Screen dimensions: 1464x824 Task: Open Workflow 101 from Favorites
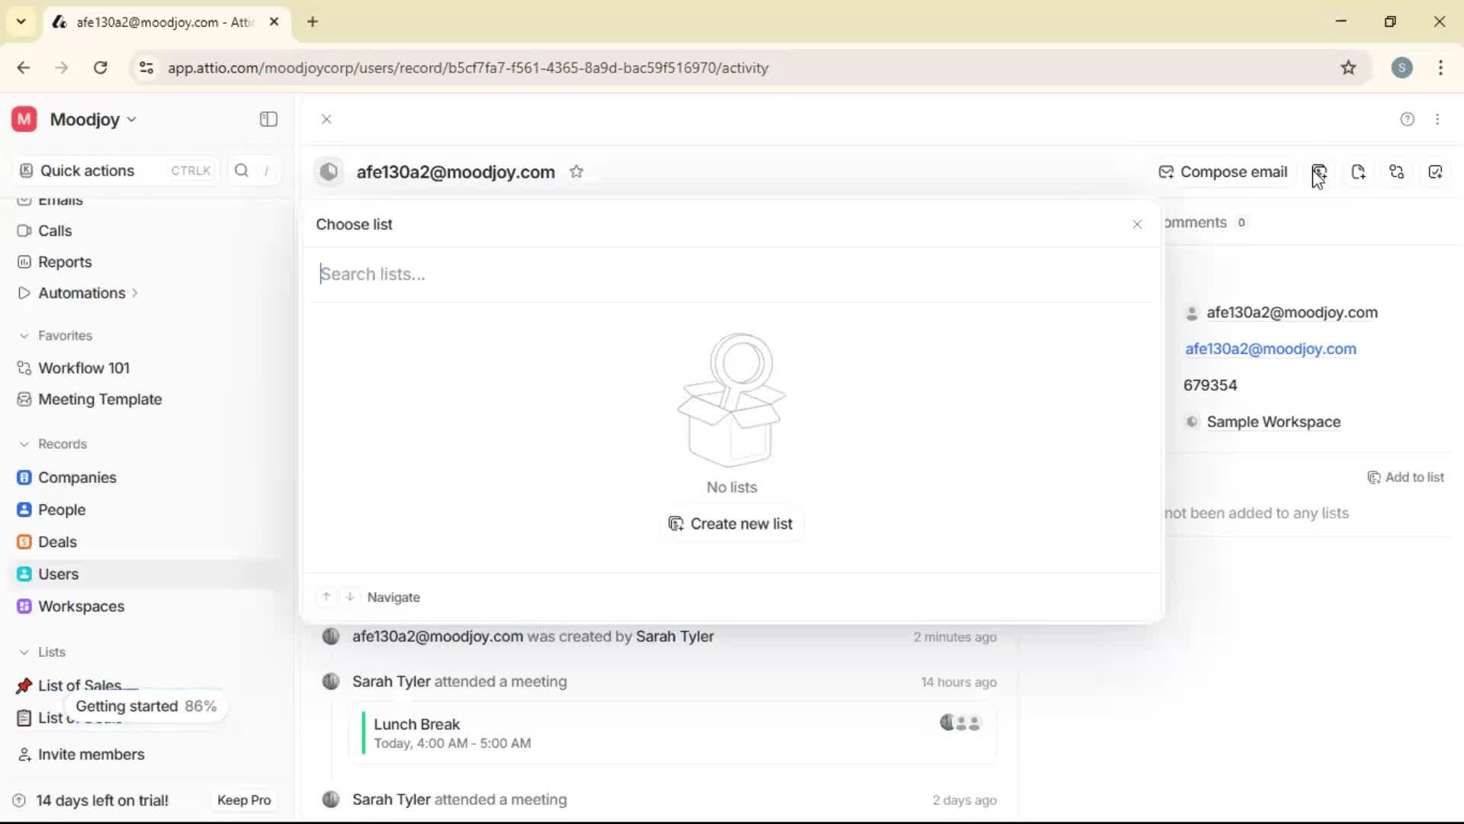click(82, 368)
